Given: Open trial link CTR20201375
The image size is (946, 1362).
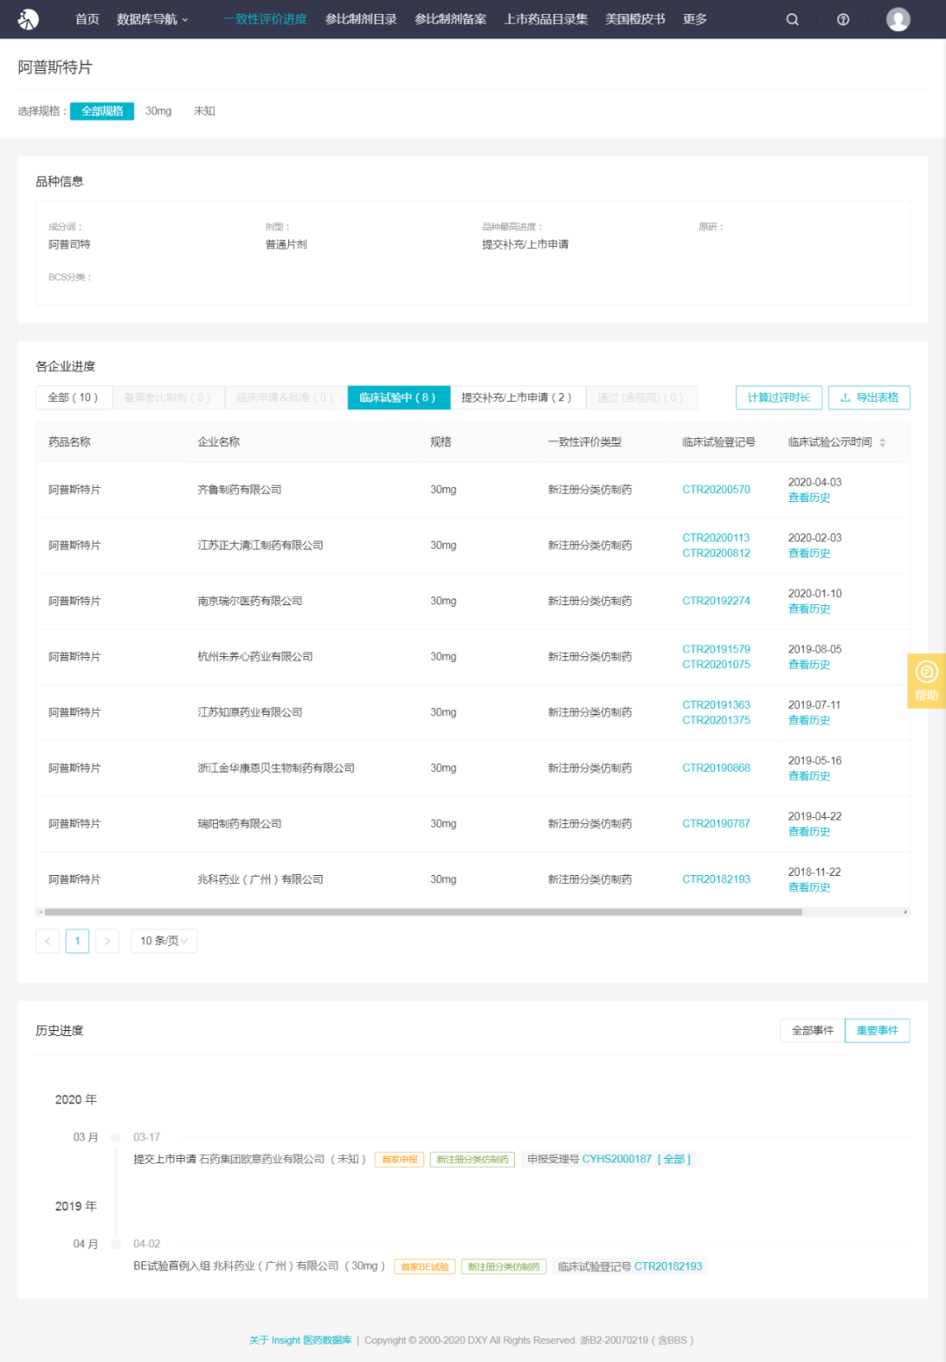Looking at the screenshot, I should click(x=717, y=721).
